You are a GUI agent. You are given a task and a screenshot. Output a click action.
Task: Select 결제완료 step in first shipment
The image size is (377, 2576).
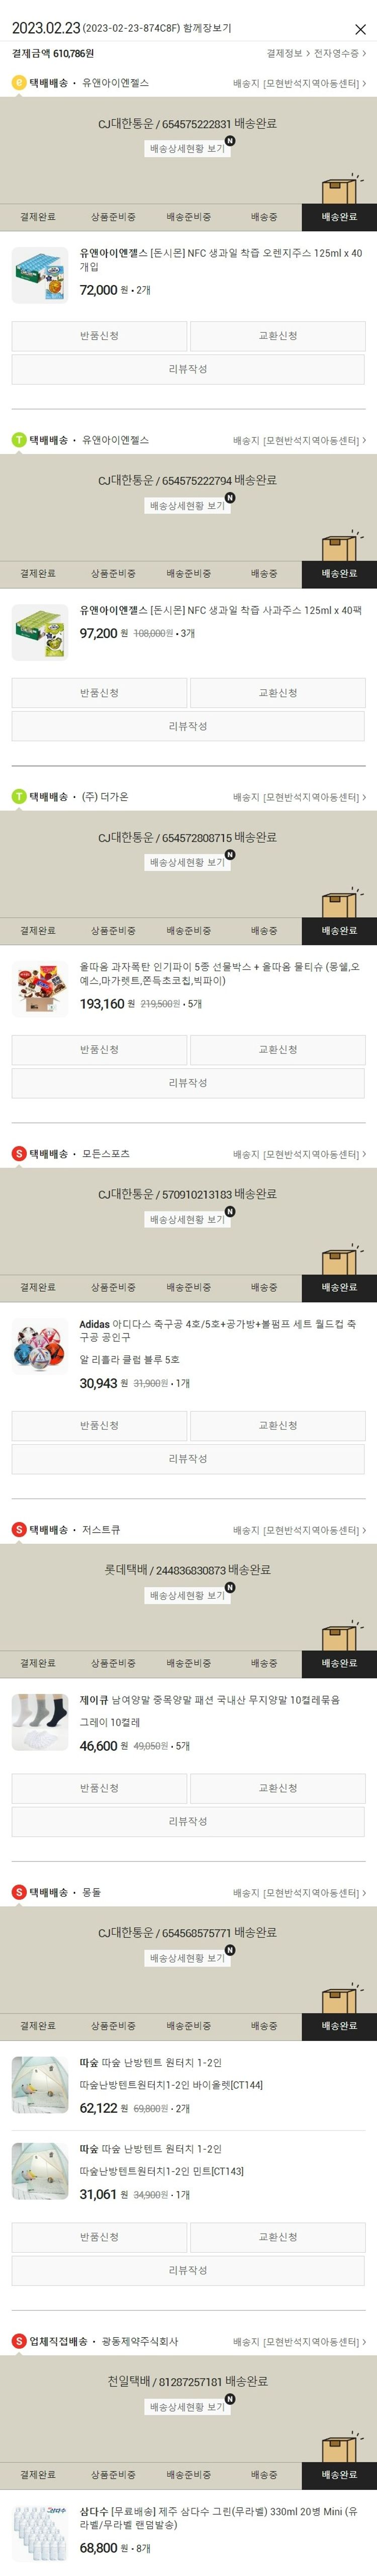[x=38, y=217]
